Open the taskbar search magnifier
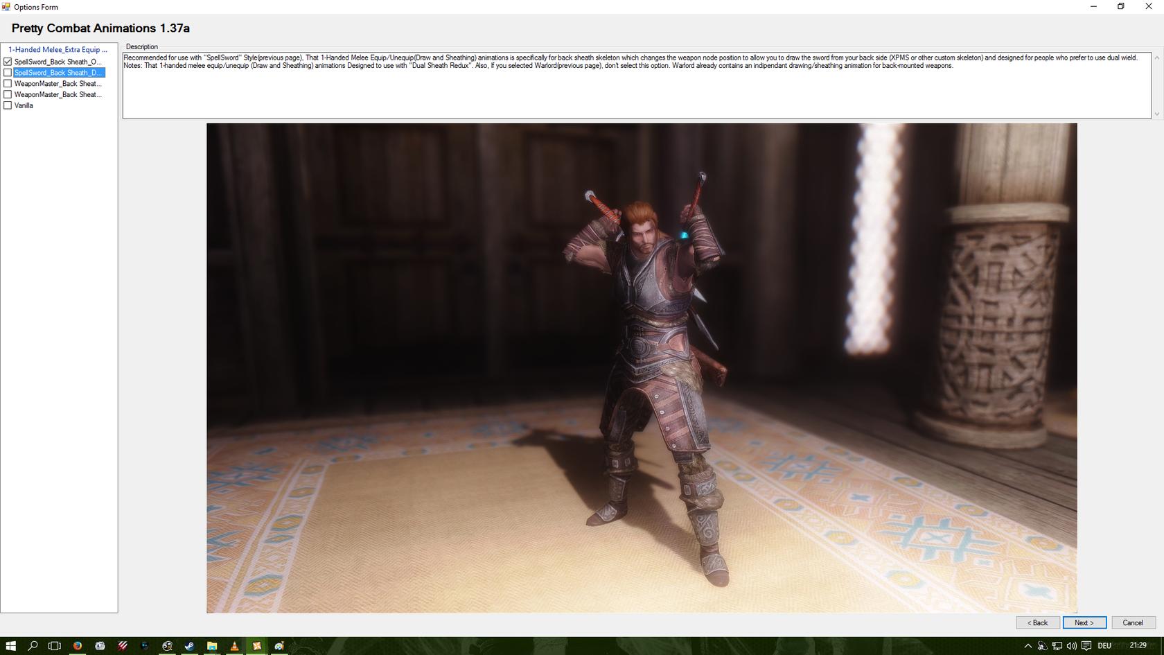Viewport: 1164px width, 655px height. coord(33,645)
